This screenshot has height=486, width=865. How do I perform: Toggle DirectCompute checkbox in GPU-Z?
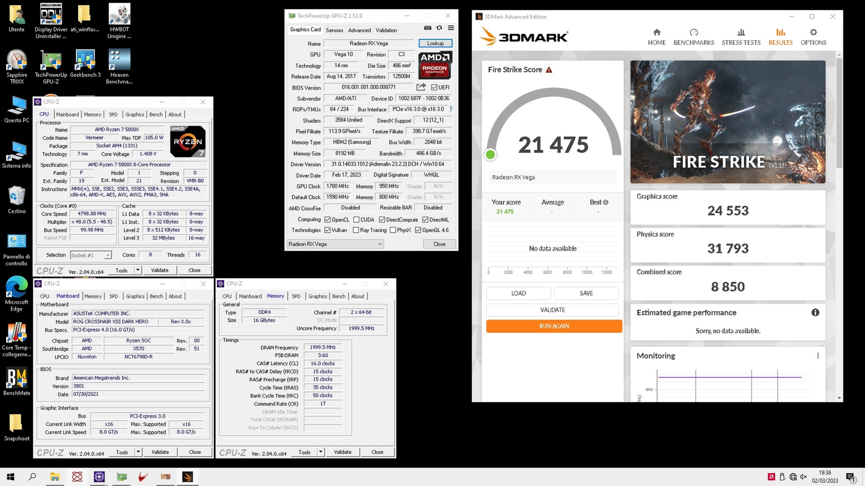[382, 220]
